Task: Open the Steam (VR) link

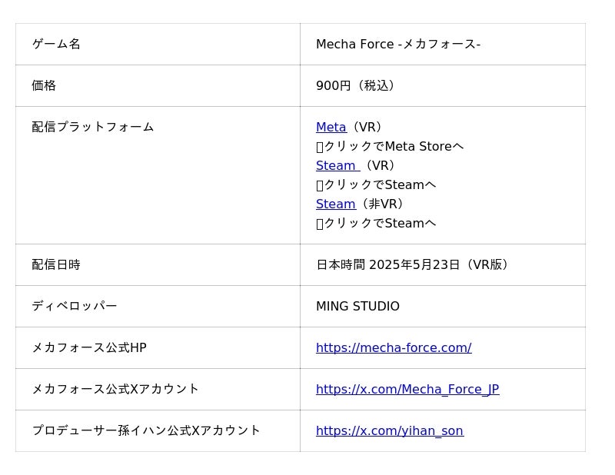Action: pyautogui.click(x=337, y=166)
